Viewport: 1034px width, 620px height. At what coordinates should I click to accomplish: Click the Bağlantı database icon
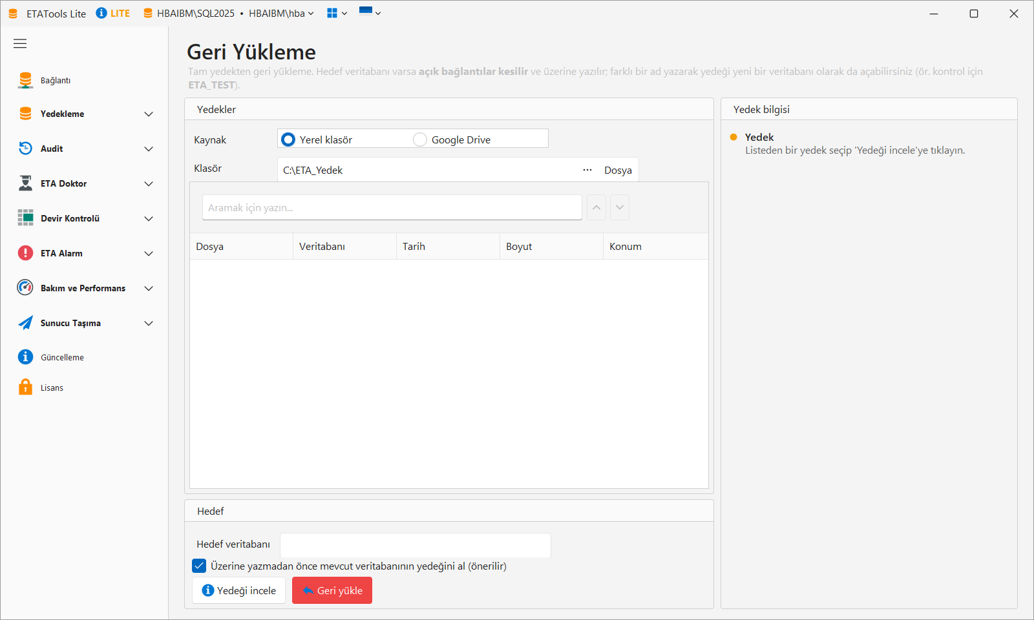coord(25,80)
